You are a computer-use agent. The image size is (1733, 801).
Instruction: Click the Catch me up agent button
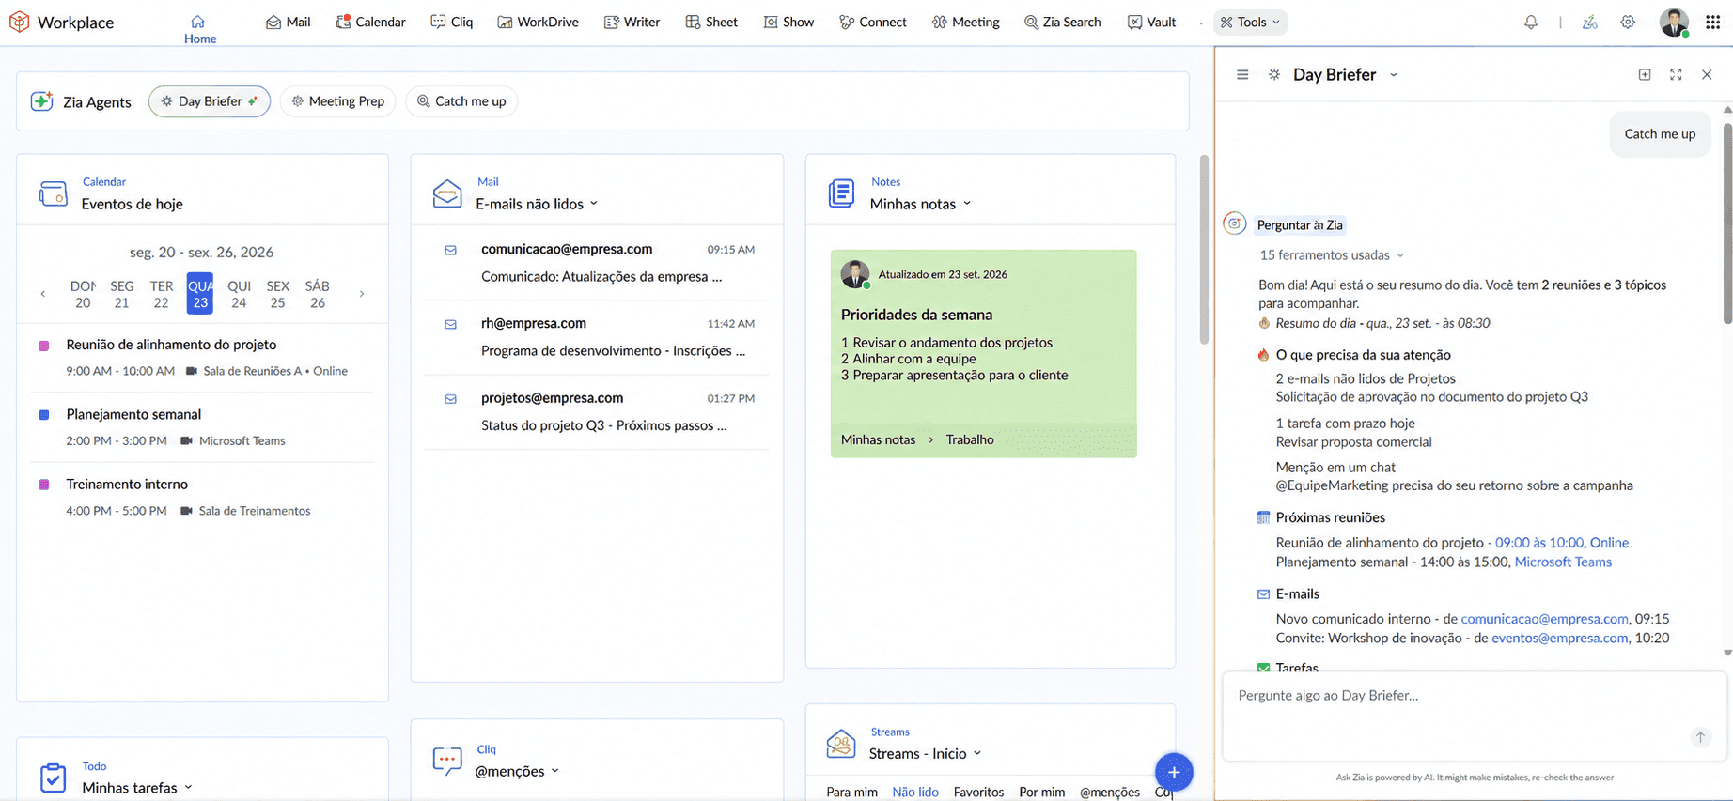[x=461, y=101]
